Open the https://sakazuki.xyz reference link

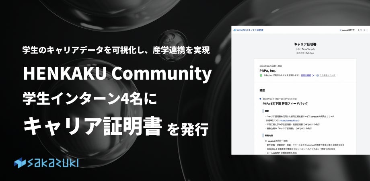(290, 120)
